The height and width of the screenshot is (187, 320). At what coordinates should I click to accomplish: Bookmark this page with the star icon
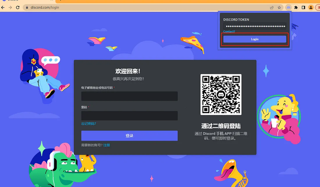point(280,8)
